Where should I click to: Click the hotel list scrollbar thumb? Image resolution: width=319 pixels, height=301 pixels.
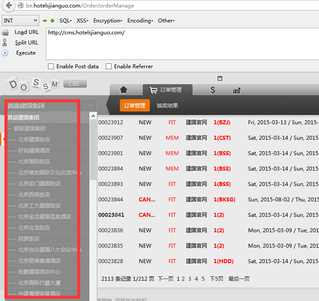(93, 149)
